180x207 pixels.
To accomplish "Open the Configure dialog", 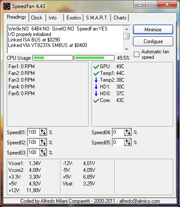I will tap(153, 41).
